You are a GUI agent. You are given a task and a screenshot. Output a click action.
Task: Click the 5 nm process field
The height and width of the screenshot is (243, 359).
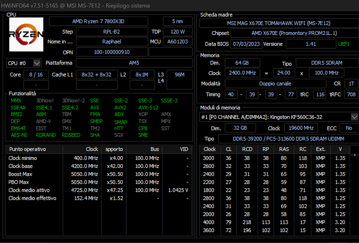(178, 21)
